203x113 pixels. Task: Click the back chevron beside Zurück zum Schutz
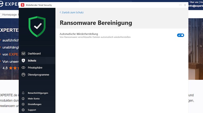pos(60,12)
